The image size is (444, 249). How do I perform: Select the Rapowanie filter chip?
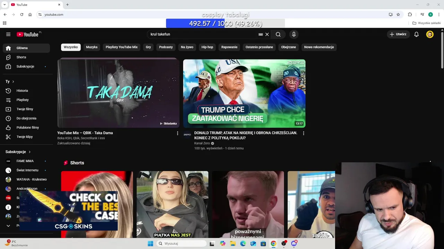click(229, 47)
